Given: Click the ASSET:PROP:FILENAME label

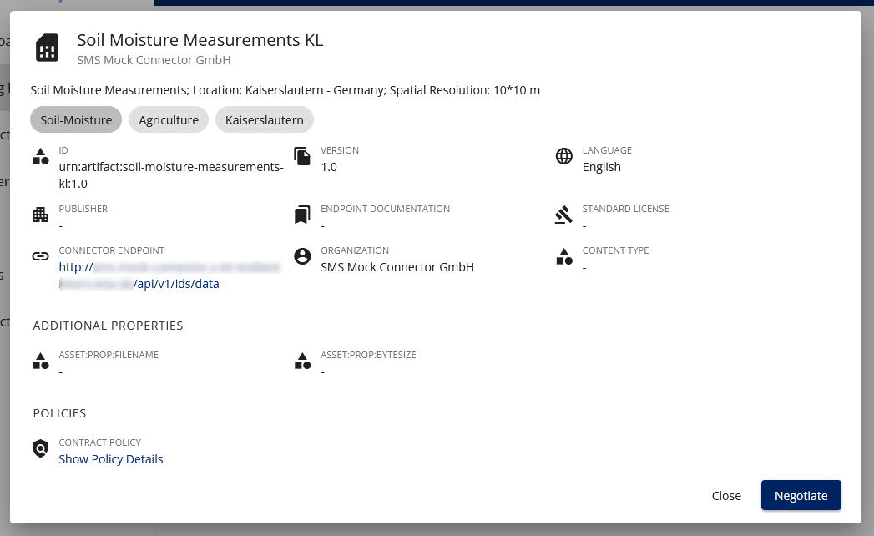Looking at the screenshot, I should [109, 355].
